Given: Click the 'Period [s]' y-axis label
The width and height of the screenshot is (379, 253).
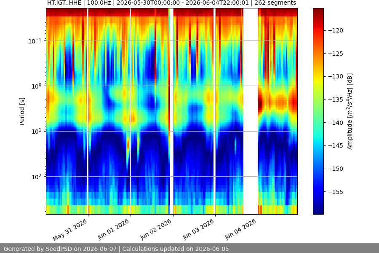Looking at the screenshot, I should [22, 111].
